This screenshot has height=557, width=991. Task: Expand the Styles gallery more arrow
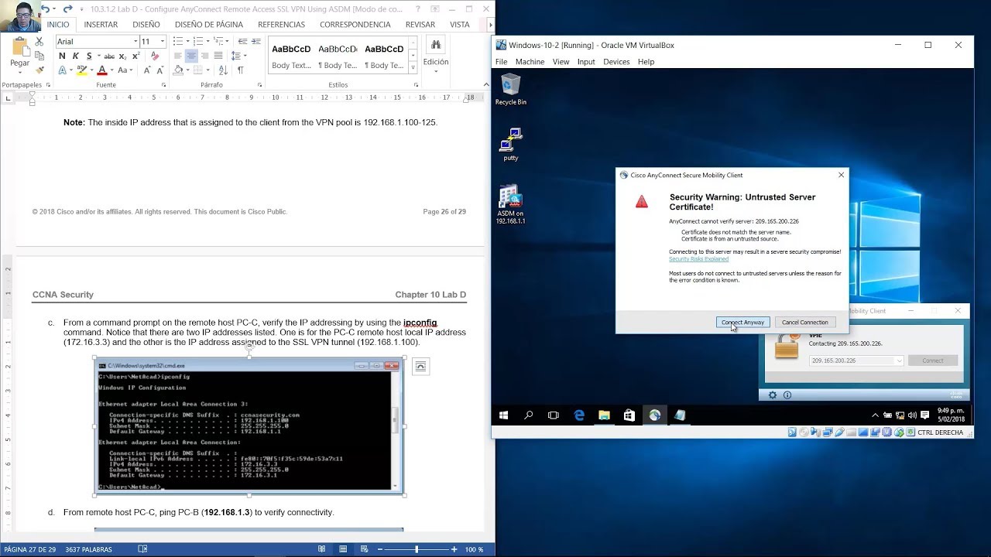click(x=413, y=67)
